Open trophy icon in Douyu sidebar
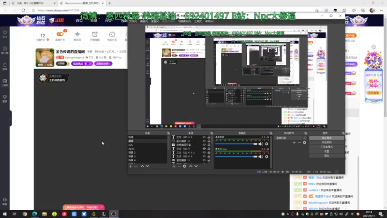Screen dimensions: 387x218 coord(5,97)
